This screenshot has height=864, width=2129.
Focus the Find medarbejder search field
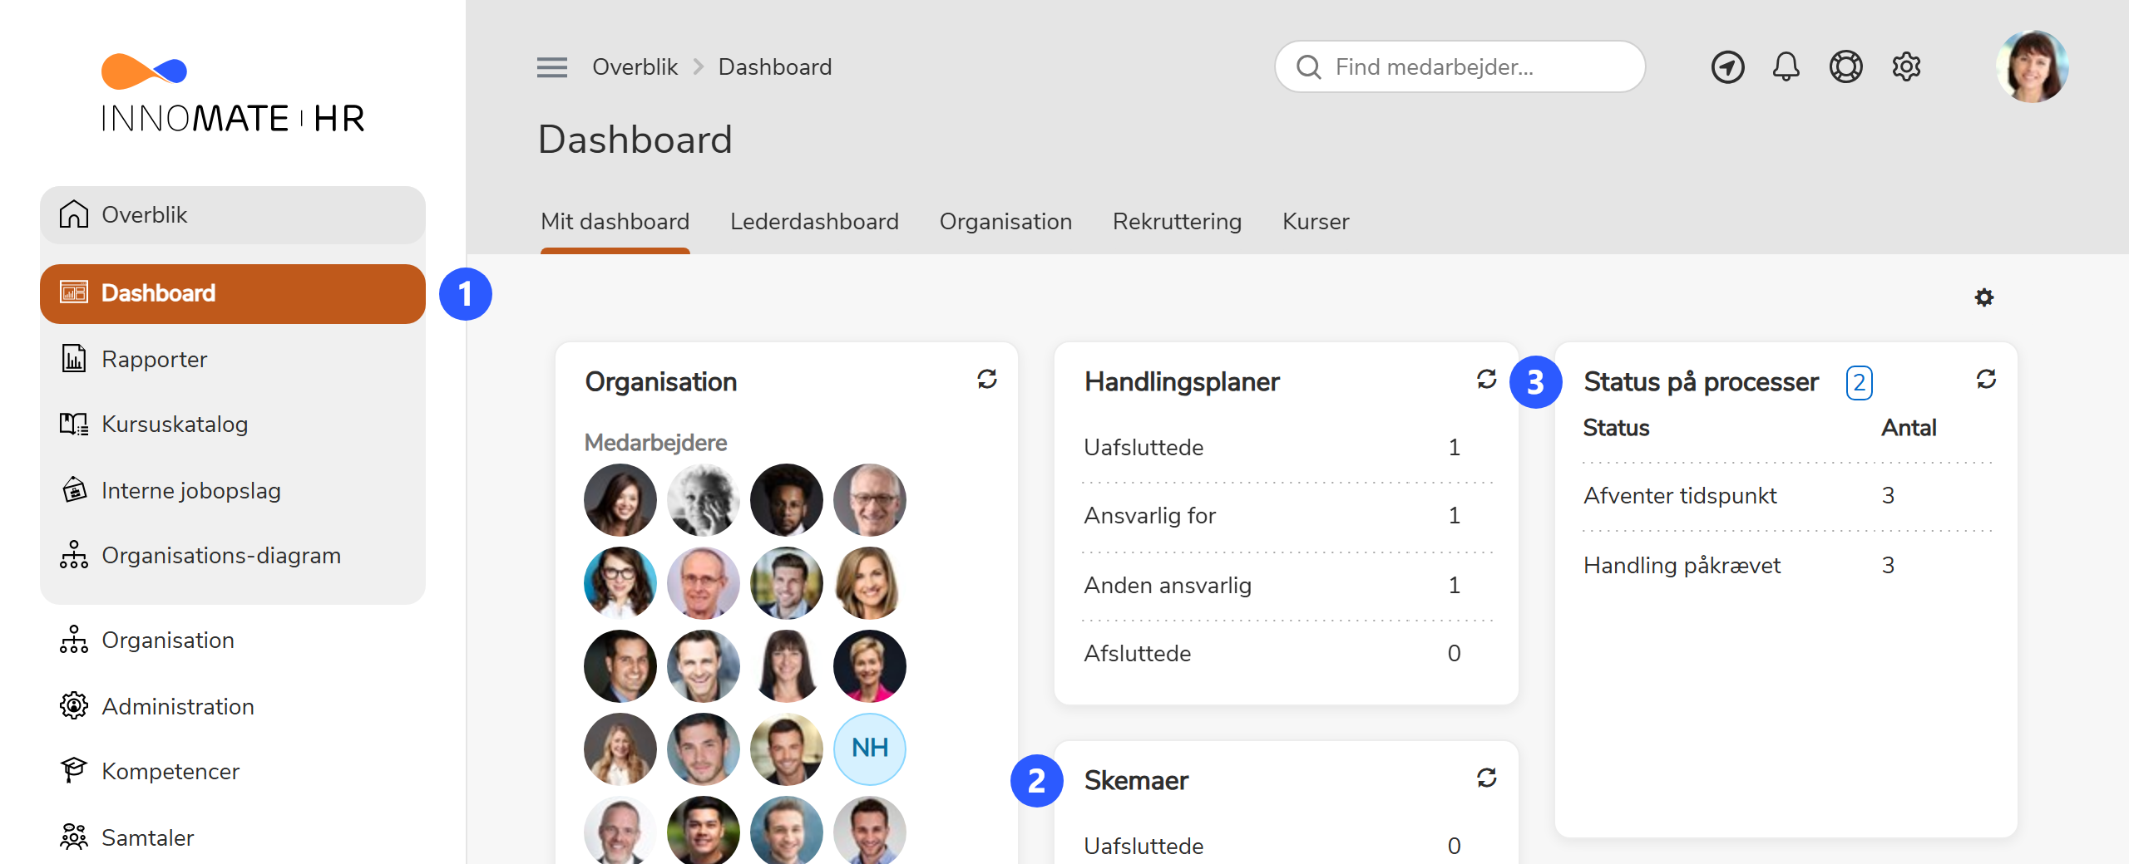point(1460,67)
